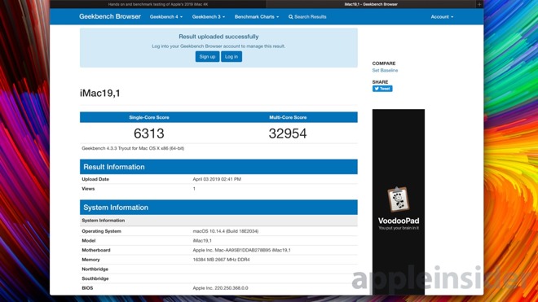The image size is (538, 302).
Task: Click the Search Results magnifier icon
Action: 291,17
